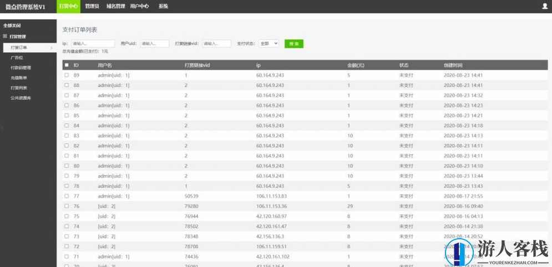Image resolution: width=552 pixels, height=267 pixels.
Task: Focus the ip filter input field
Action: pos(92,43)
